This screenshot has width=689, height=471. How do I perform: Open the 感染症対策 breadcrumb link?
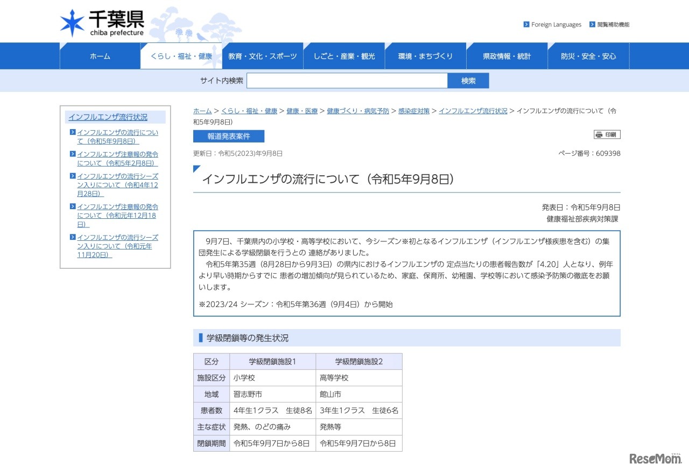(413, 110)
